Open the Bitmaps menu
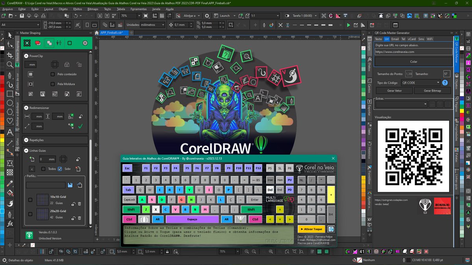 (93, 9)
